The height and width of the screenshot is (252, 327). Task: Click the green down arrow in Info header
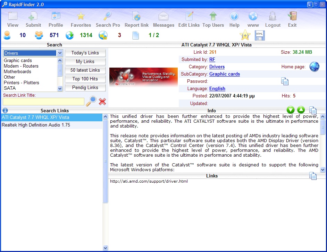[x=291, y=110]
